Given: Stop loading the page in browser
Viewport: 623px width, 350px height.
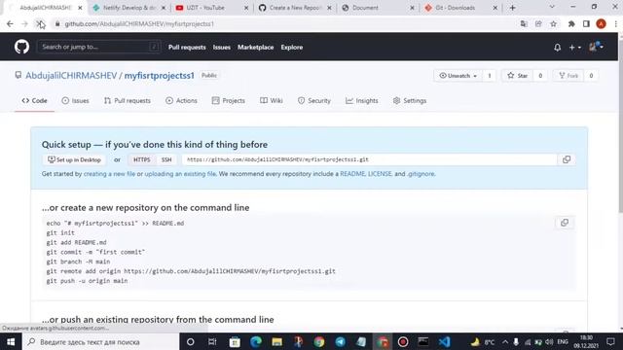Looking at the screenshot, I should 40,23.
